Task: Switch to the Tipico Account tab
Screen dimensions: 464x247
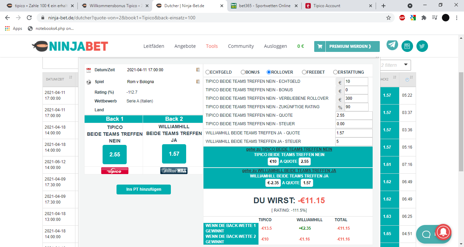Action: pos(339,6)
